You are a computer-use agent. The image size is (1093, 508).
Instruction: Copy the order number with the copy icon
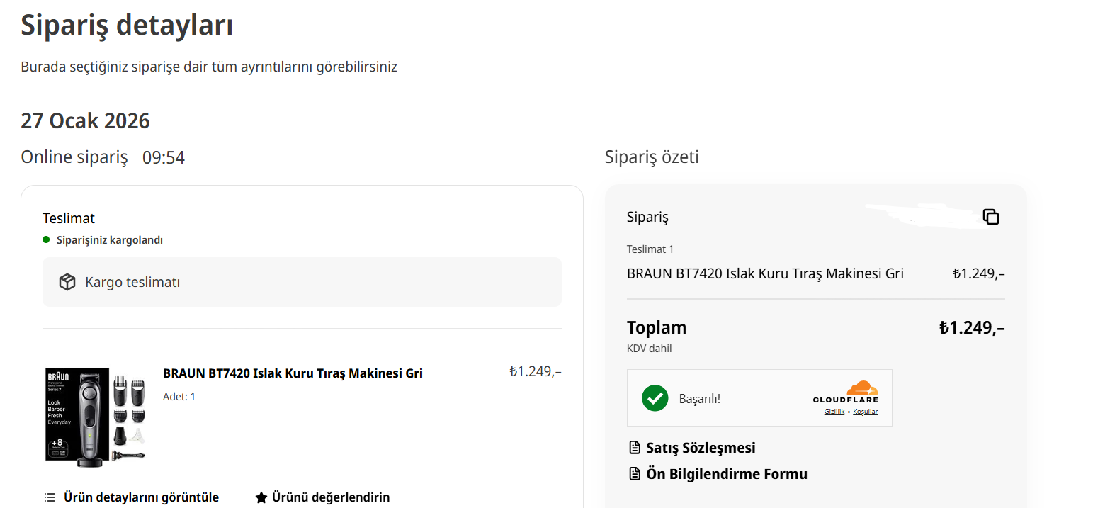(x=991, y=217)
